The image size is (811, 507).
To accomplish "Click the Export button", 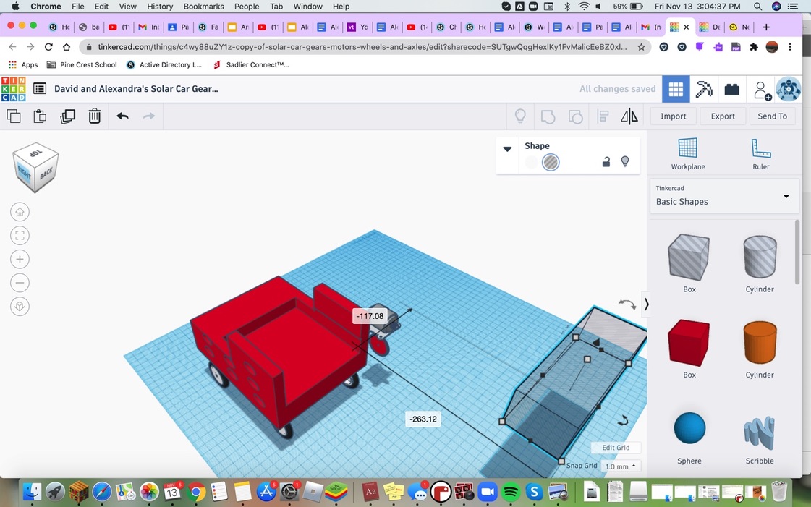I will [722, 116].
